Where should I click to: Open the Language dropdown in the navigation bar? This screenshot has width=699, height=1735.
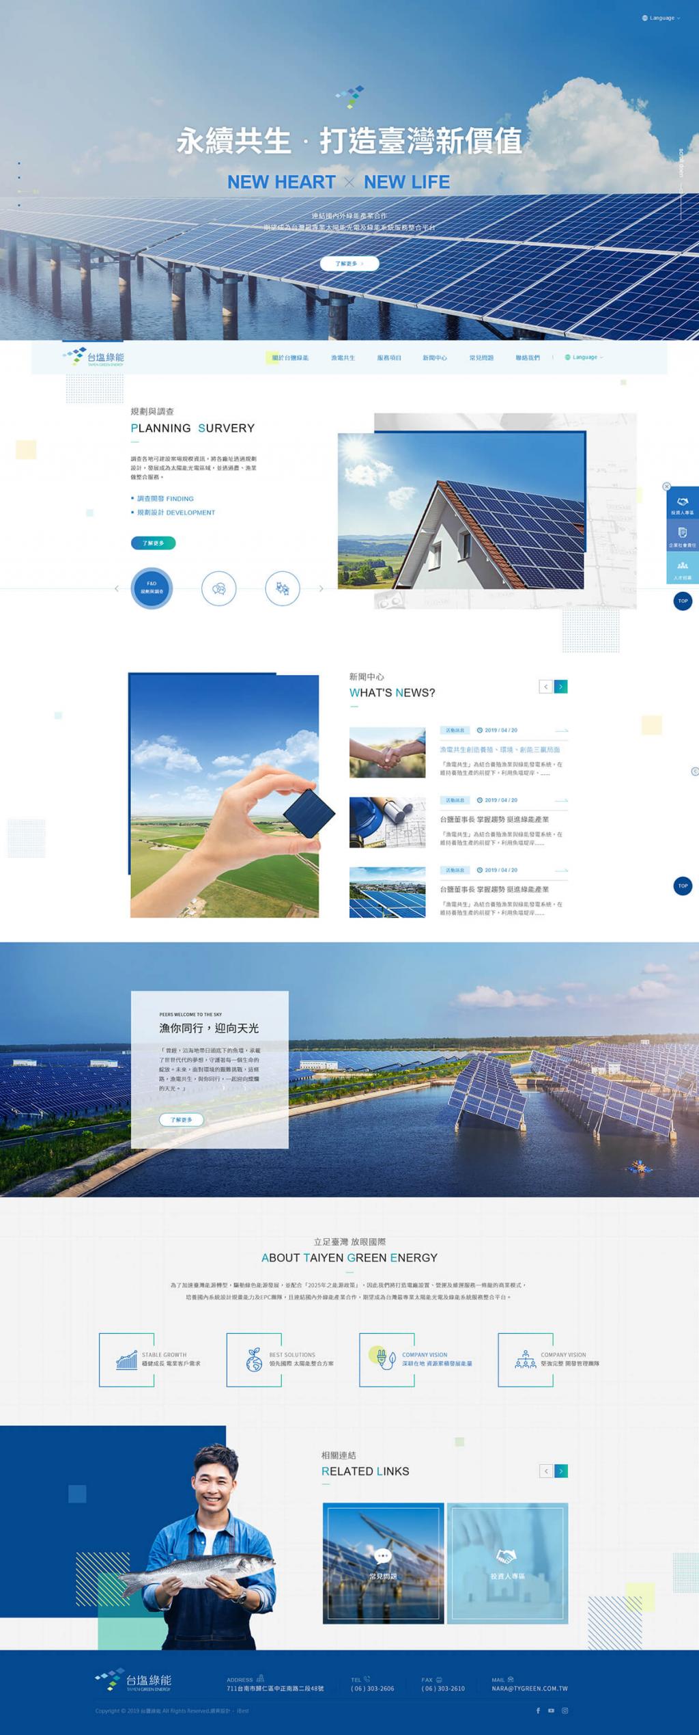pos(584,357)
